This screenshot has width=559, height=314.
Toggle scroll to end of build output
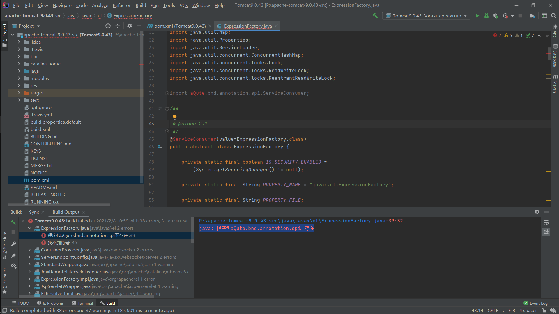click(546, 232)
